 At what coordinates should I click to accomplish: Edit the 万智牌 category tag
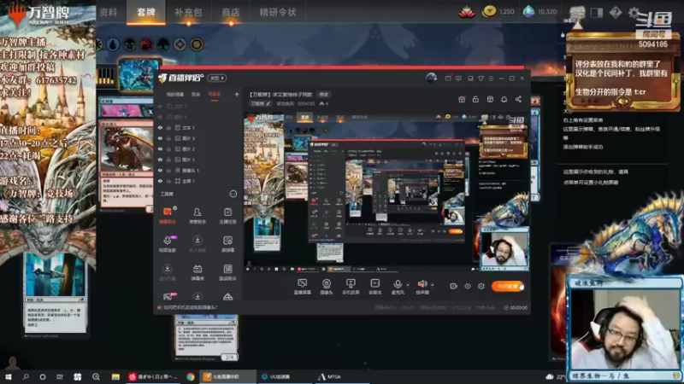click(x=261, y=103)
